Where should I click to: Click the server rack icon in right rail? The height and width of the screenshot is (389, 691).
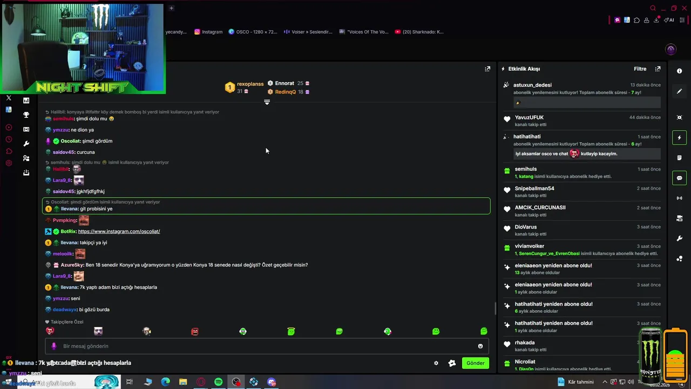pos(679,218)
